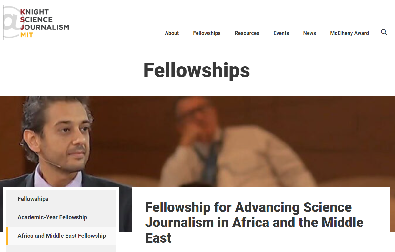Viewport: 395px width, 252px height.
Task: Open the Resources menu
Action: pos(247,33)
